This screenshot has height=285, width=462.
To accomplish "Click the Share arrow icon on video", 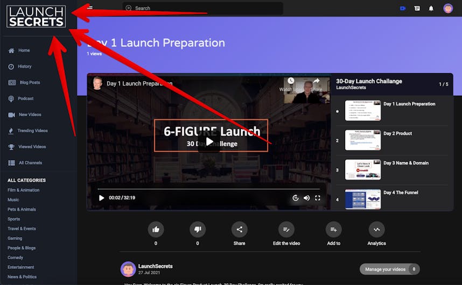I will point(316,81).
